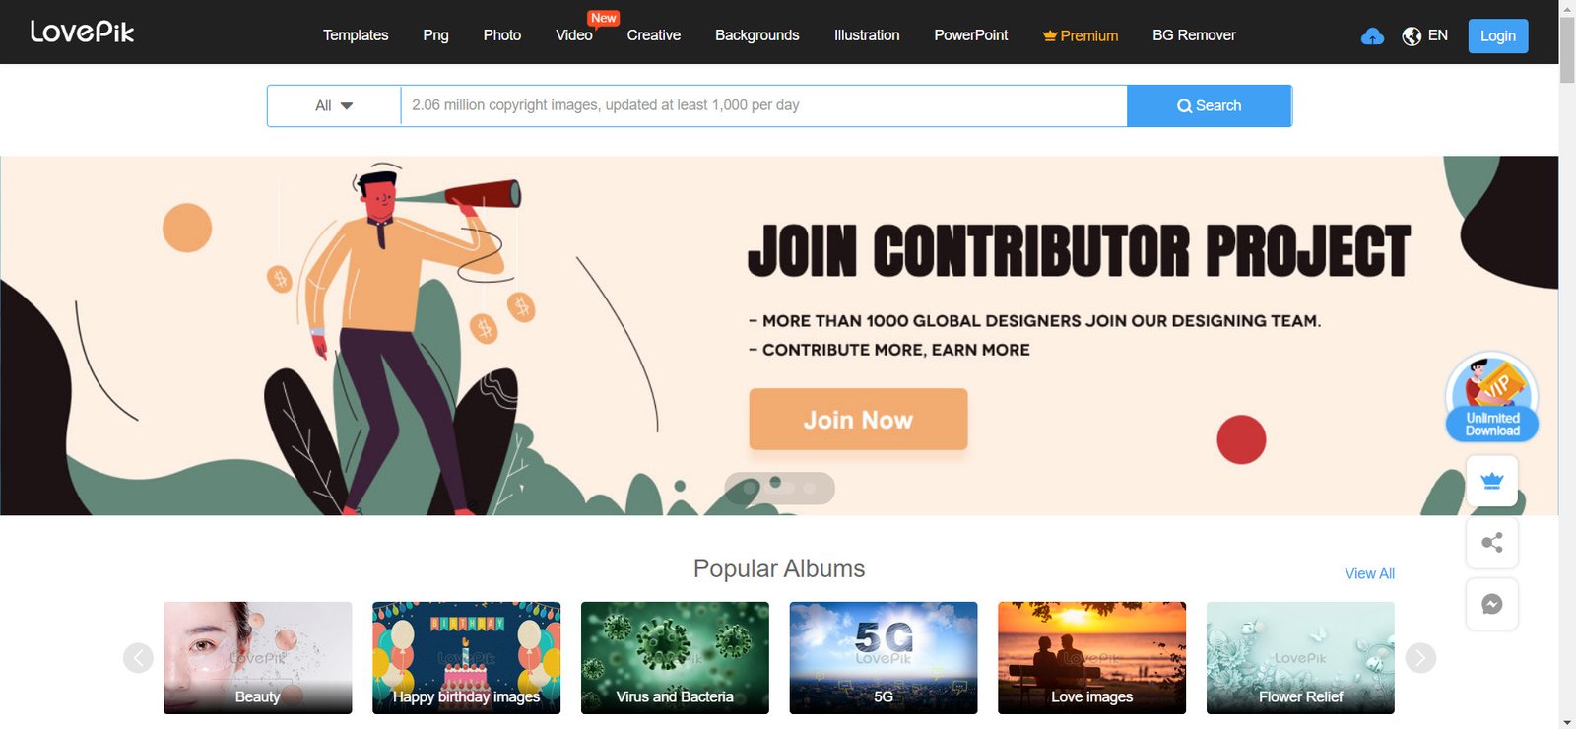Focus the image search input field
Image resolution: width=1576 pixels, height=729 pixels.
point(763,105)
